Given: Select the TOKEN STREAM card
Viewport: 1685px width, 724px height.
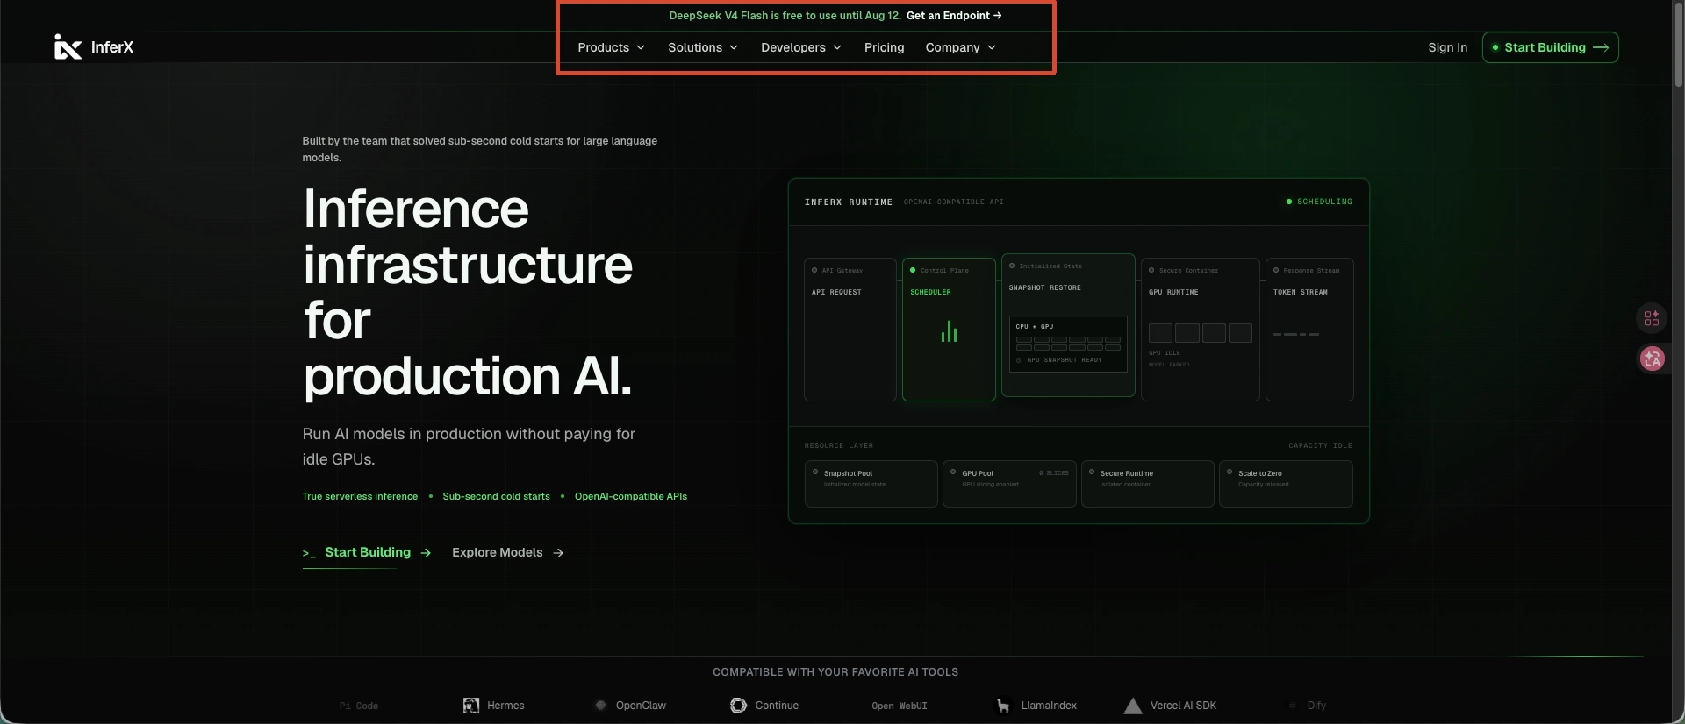Looking at the screenshot, I should [1309, 330].
